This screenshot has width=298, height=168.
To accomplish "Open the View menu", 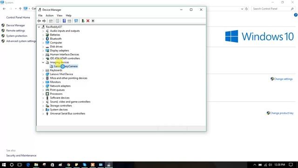I will tap(60, 15).
